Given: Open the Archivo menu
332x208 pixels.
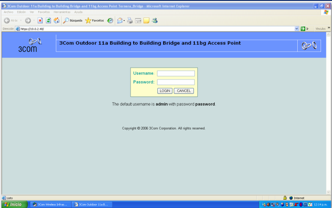Looking at the screenshot, I should [8, 12].
